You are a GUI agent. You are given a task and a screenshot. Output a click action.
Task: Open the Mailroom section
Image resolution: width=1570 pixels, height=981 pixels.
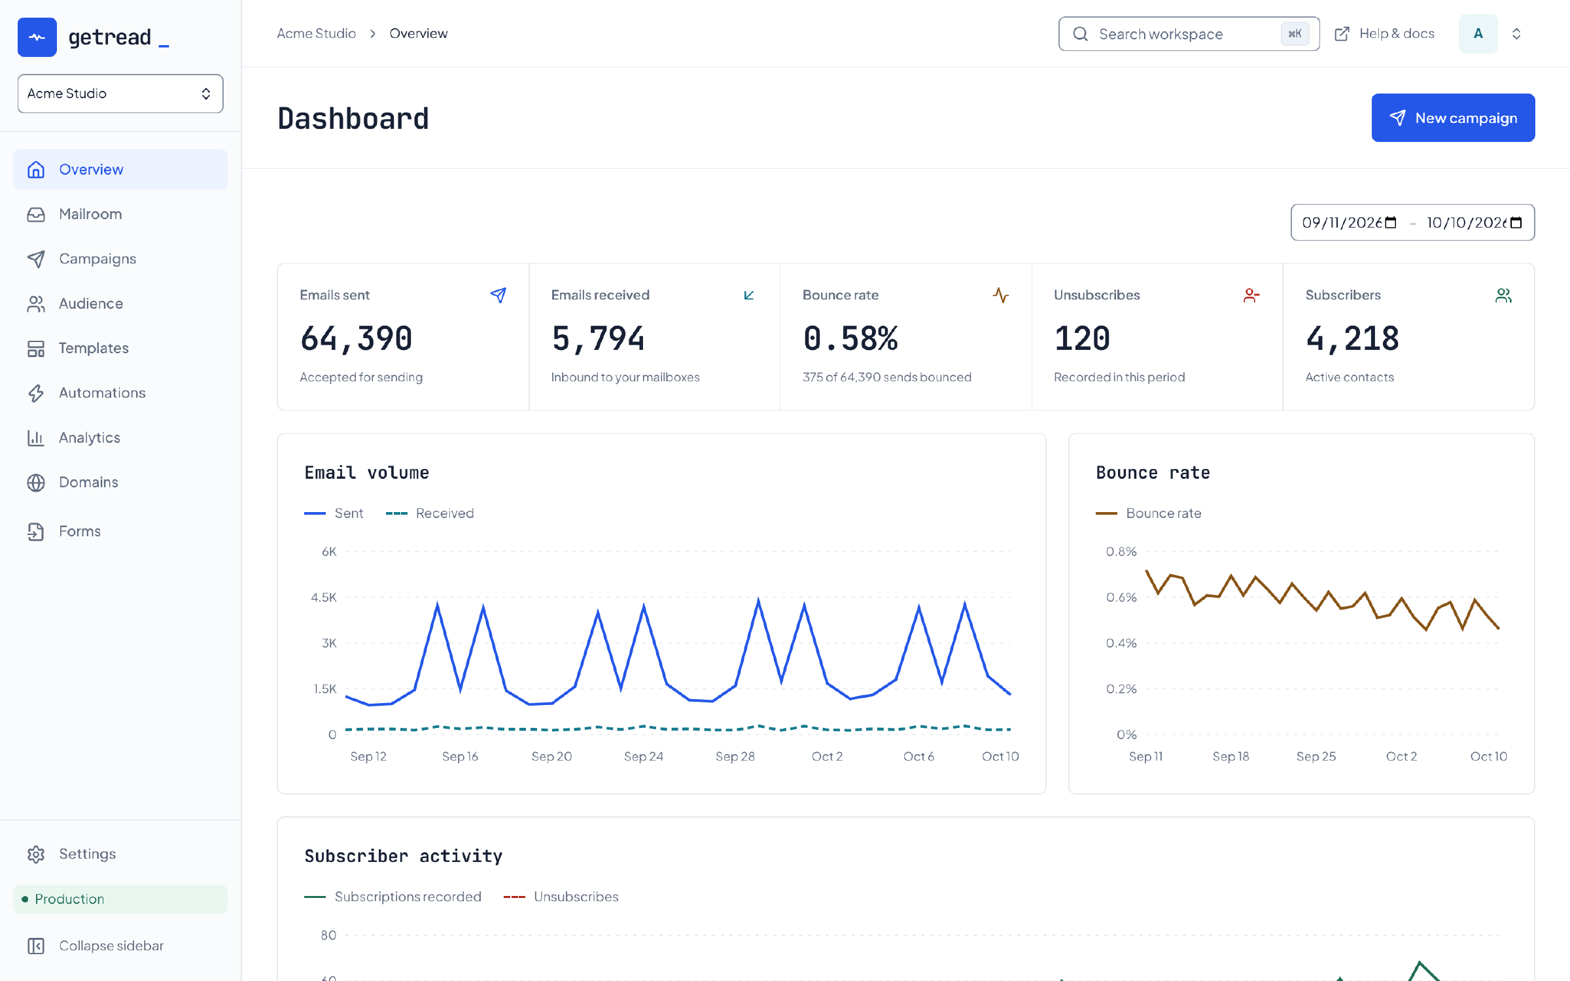[x=120, y=214]
